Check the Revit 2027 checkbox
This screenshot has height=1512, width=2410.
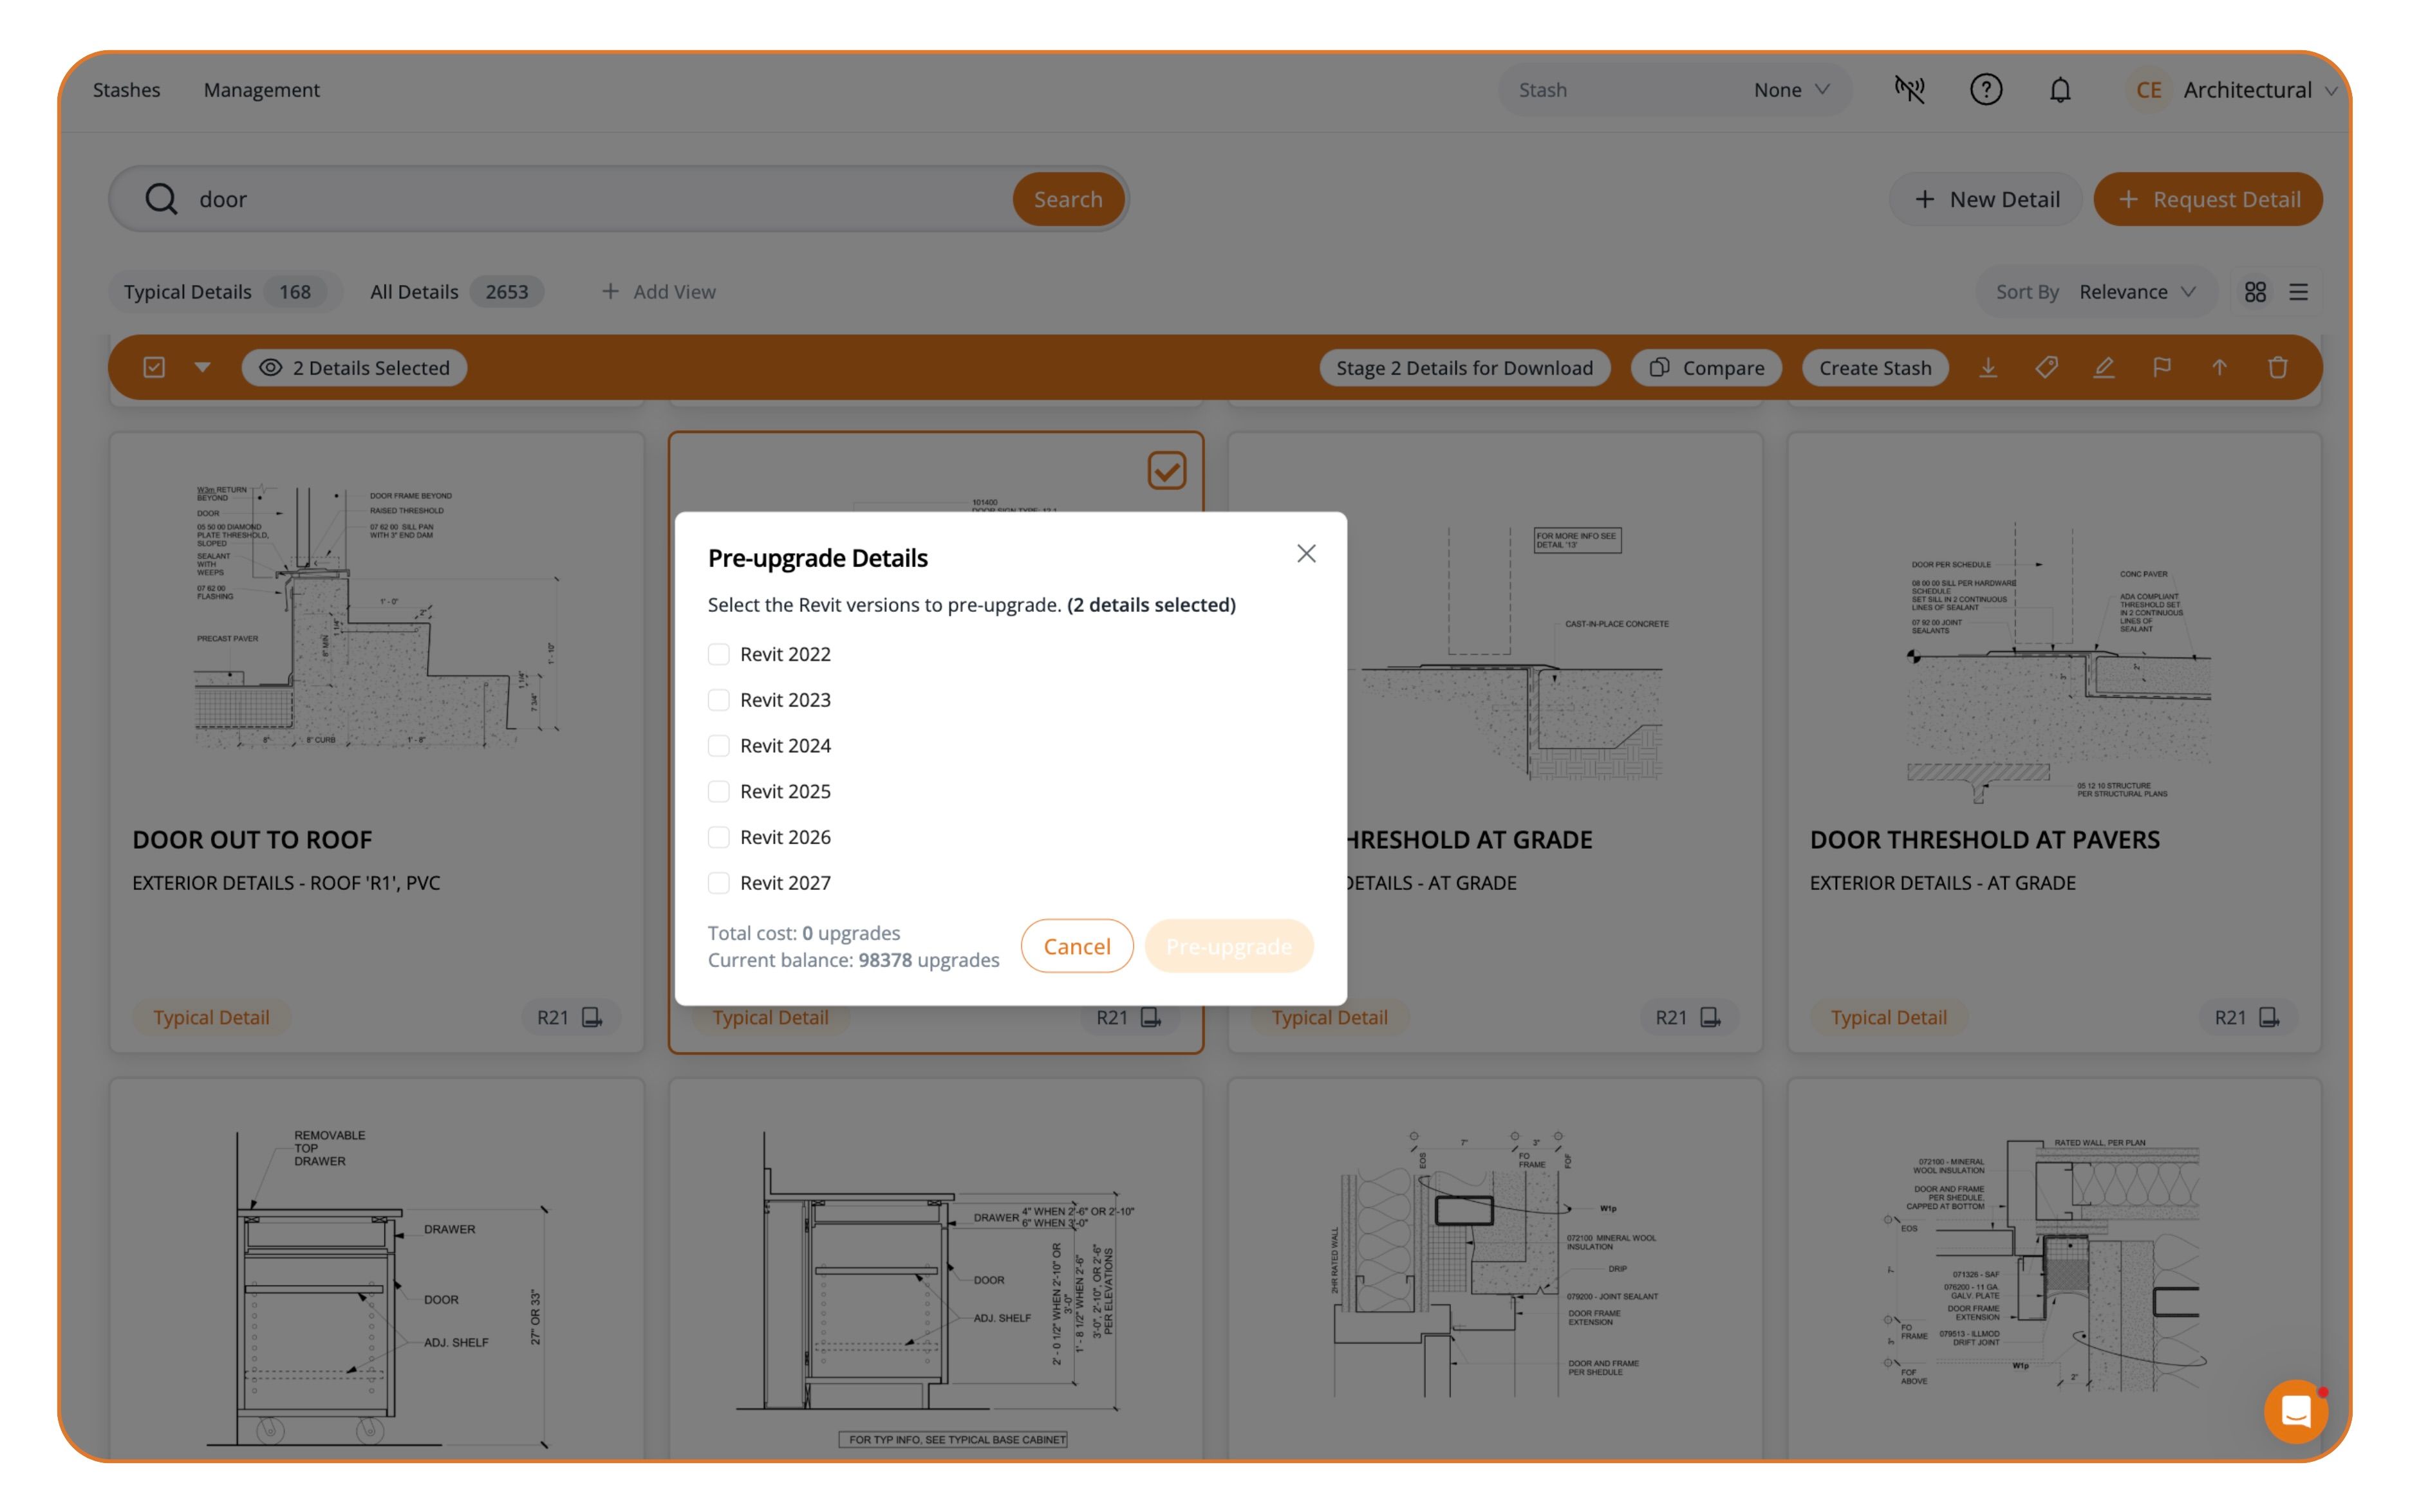click(x=718, y=883)
